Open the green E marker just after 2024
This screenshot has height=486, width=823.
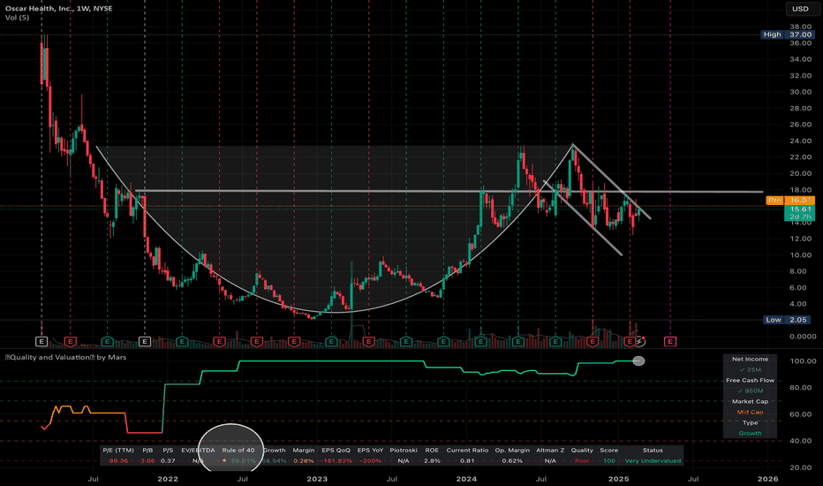coord(480,341)
